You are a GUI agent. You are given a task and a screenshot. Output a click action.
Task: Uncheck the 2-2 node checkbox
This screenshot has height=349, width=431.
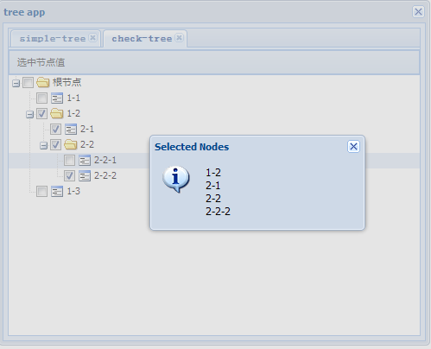click(x=55, y=144)
